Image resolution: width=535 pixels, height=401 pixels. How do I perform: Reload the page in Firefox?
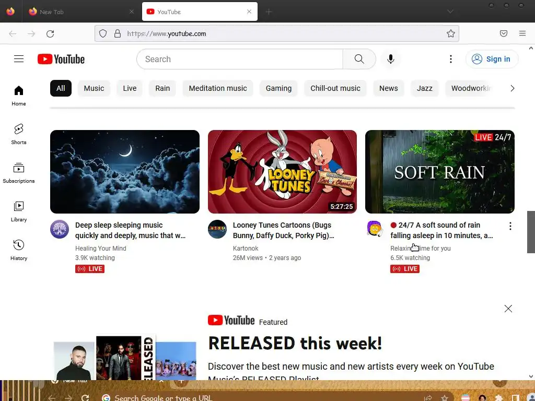point(50,34)
